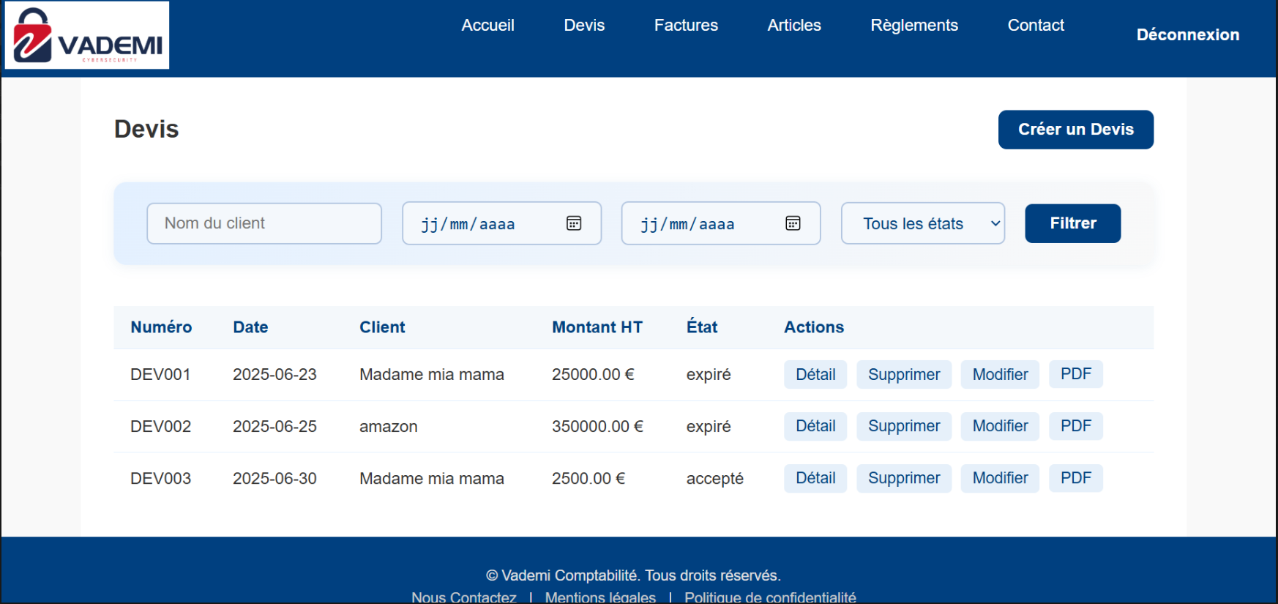Screen dimensions: 1278x604
Task: Focus the Nom du client field
Action: coord(264,223)
